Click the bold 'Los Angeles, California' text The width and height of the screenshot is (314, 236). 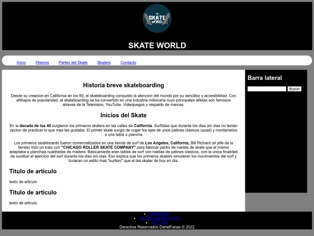coord(167,143)
